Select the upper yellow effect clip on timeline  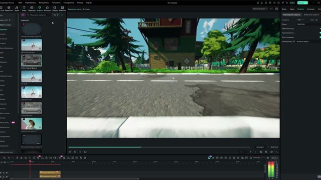coord(50,172)
